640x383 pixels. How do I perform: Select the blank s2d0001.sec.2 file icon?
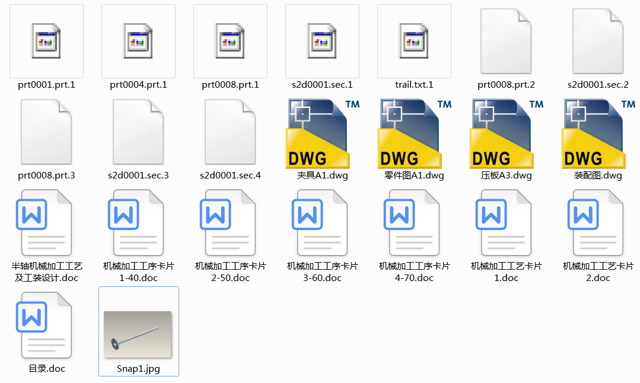tap(598, 41)
